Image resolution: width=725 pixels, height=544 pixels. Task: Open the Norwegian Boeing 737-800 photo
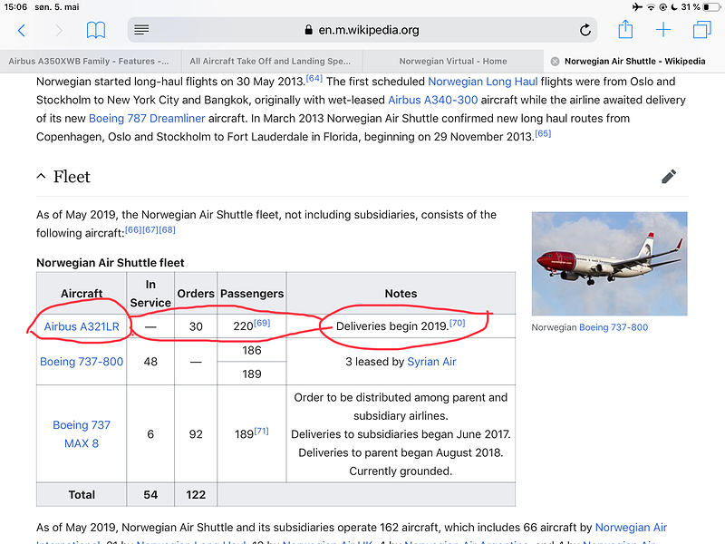point(609,264)
